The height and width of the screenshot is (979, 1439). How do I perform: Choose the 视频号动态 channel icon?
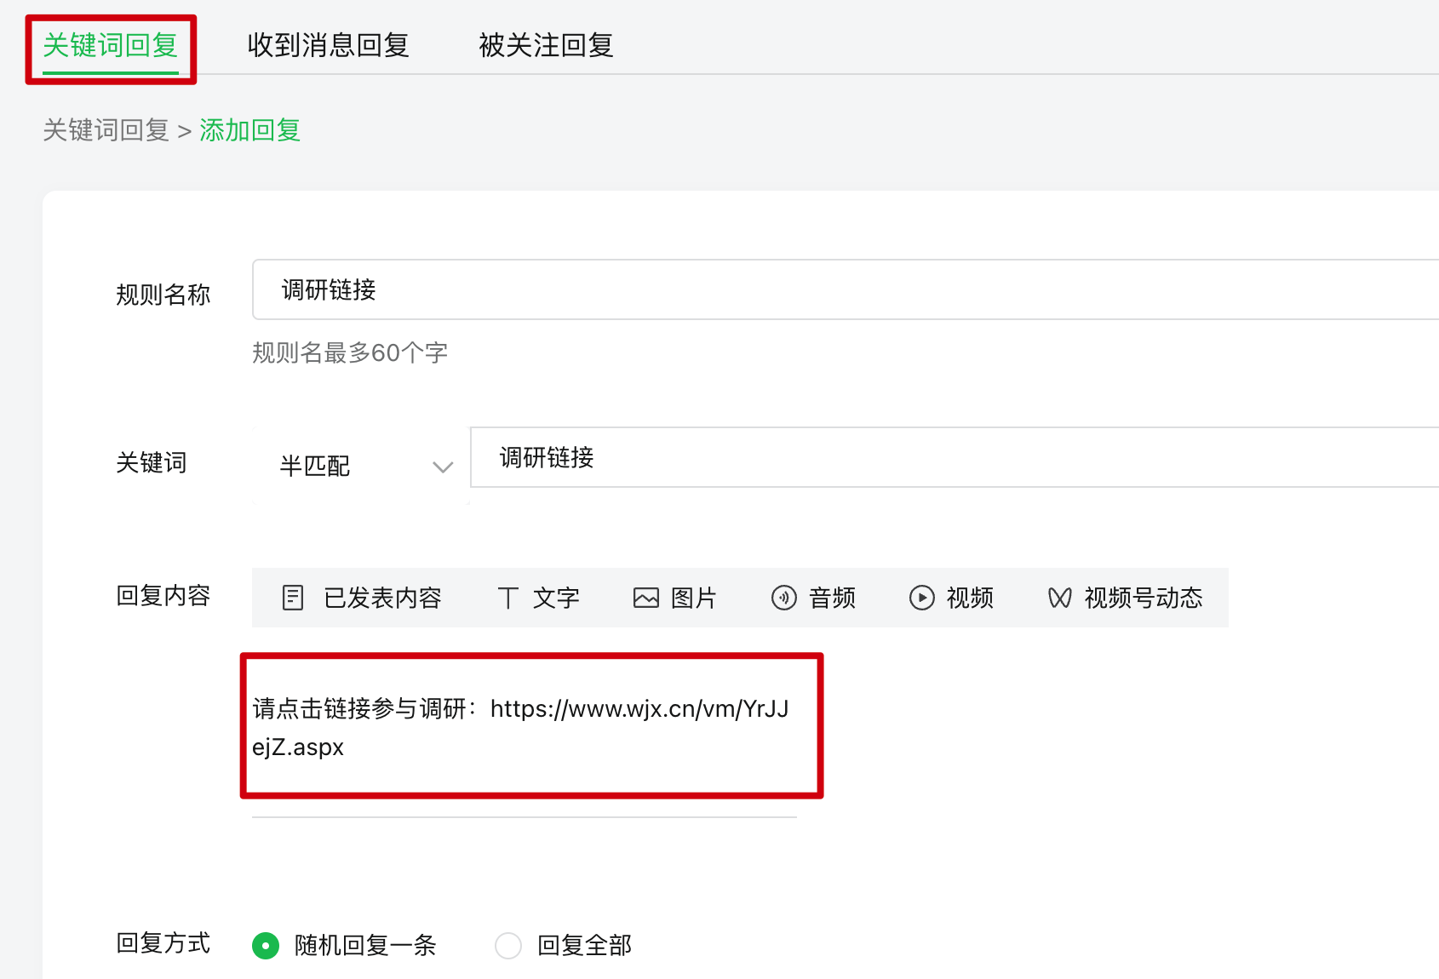[1060, 598]
